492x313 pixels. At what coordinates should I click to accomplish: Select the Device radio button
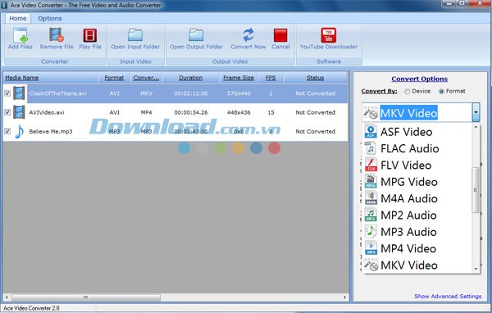(x=407, y=91)
